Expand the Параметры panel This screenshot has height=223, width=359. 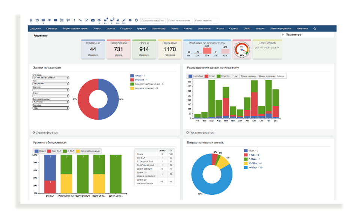[293, 35]
